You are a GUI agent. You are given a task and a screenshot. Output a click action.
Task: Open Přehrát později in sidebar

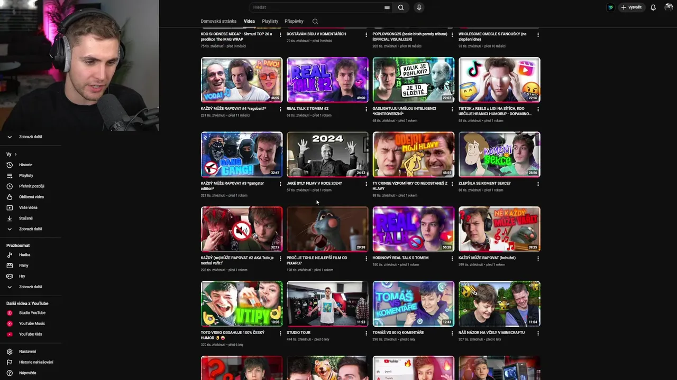tap(31, 186)
